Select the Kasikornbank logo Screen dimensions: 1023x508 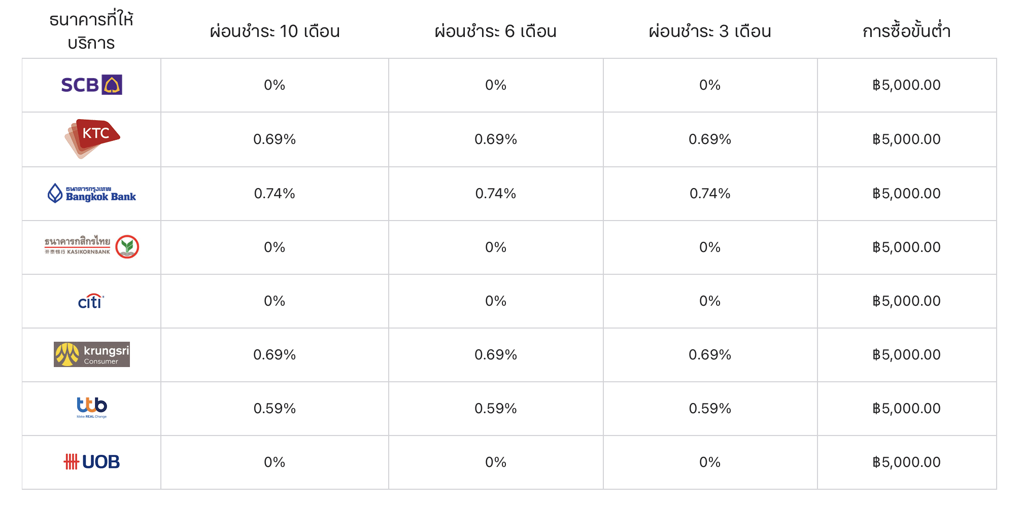pos(91,247)
